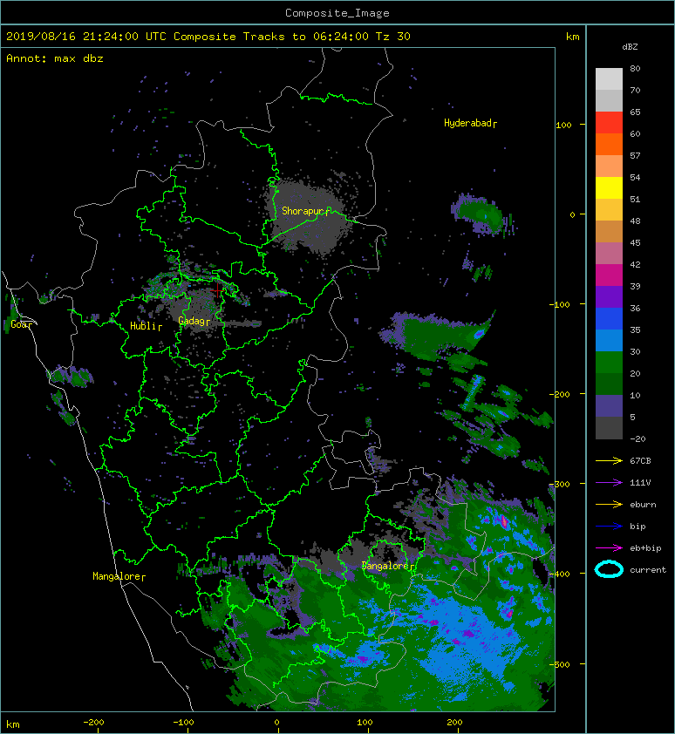Click the Gadag city label
This screenshot has width=675, height=734.
point(194,321)
